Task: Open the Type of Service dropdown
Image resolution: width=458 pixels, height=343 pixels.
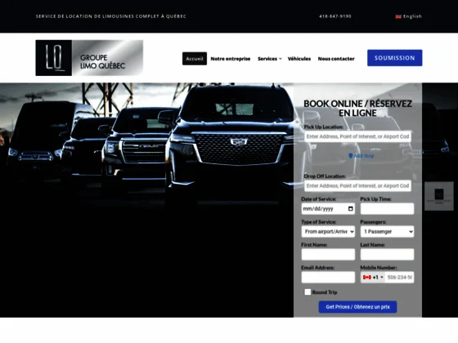Action: coord(328,232)
